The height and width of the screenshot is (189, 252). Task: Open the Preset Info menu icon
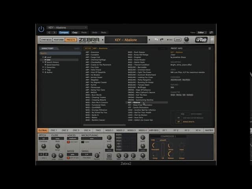click(209, 48)
